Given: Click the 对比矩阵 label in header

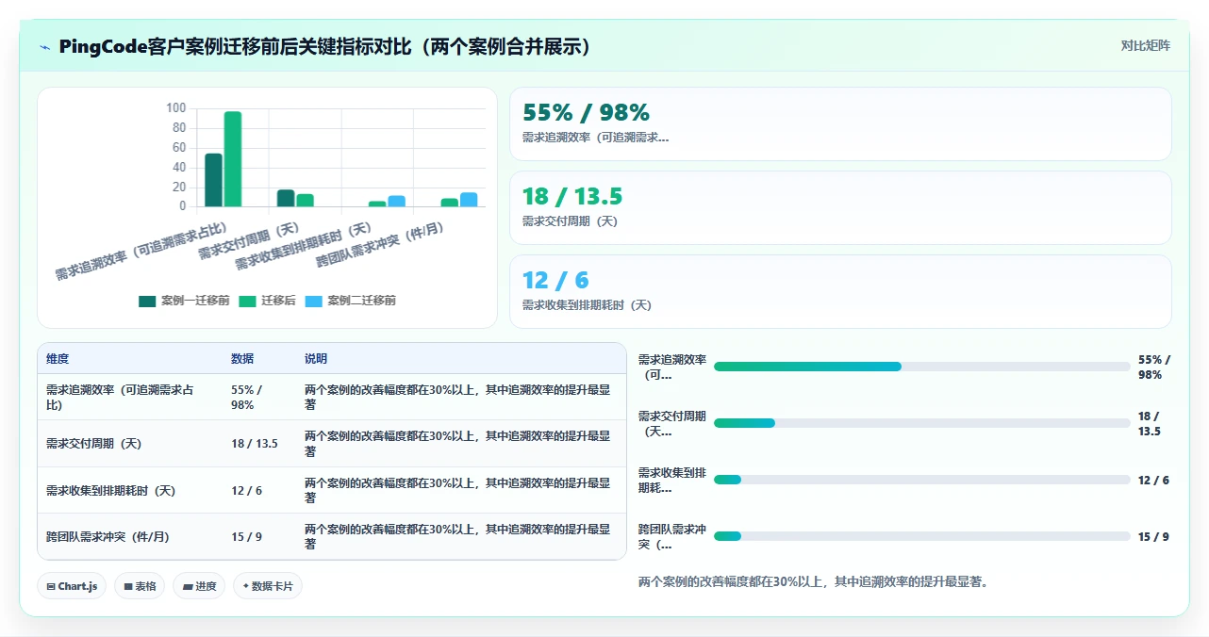Looking at the screenshot, I should pos(1145,45).
